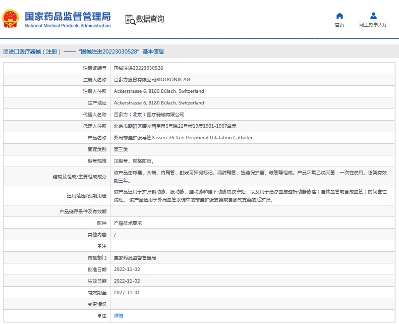Click the agent name 百多力（北京）医疗器械有限公司
399x324 pixels.
click(149, 115)
